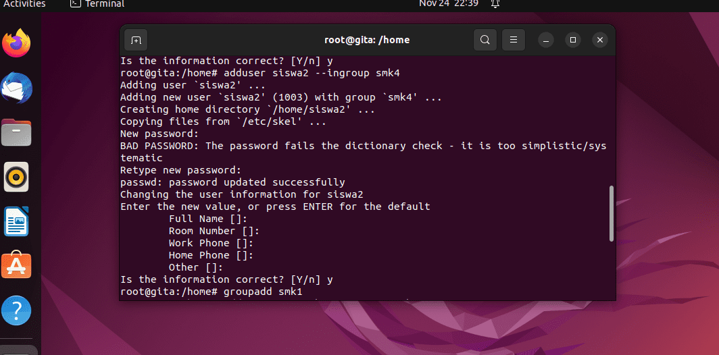Image resolution: width=719 pixels, height=355 pixels.
Task: Open the terminal hamburger menu
Action: [x=514, y=40]
